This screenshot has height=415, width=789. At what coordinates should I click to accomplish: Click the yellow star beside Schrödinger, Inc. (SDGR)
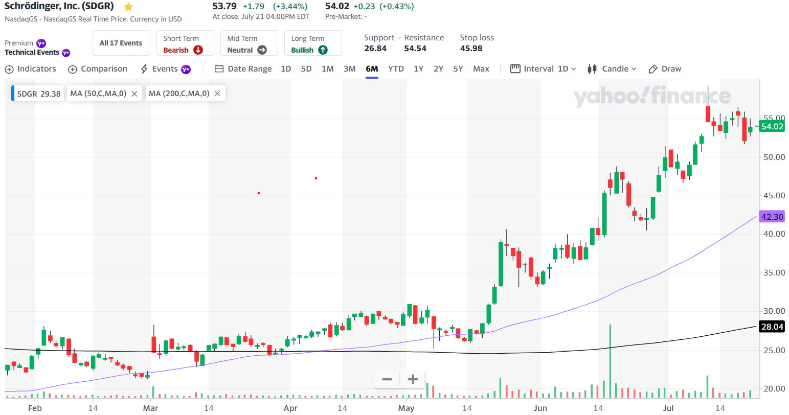[x=128, y=7]
